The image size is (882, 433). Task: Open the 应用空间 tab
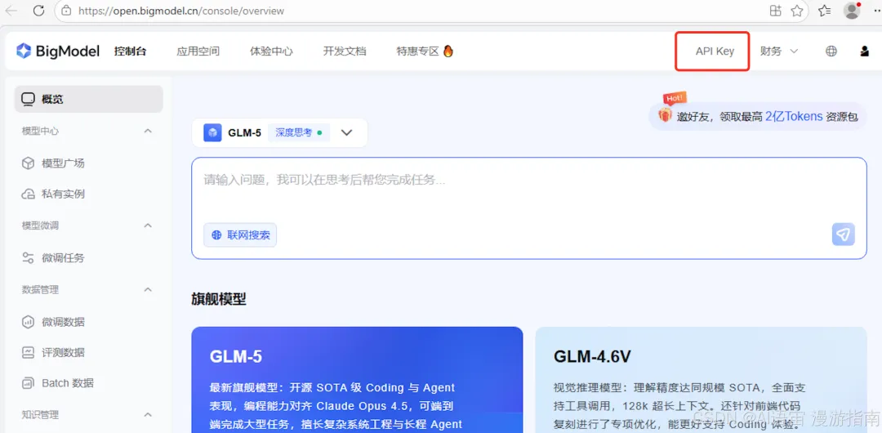pyautogui.click(x=198, y=51)
